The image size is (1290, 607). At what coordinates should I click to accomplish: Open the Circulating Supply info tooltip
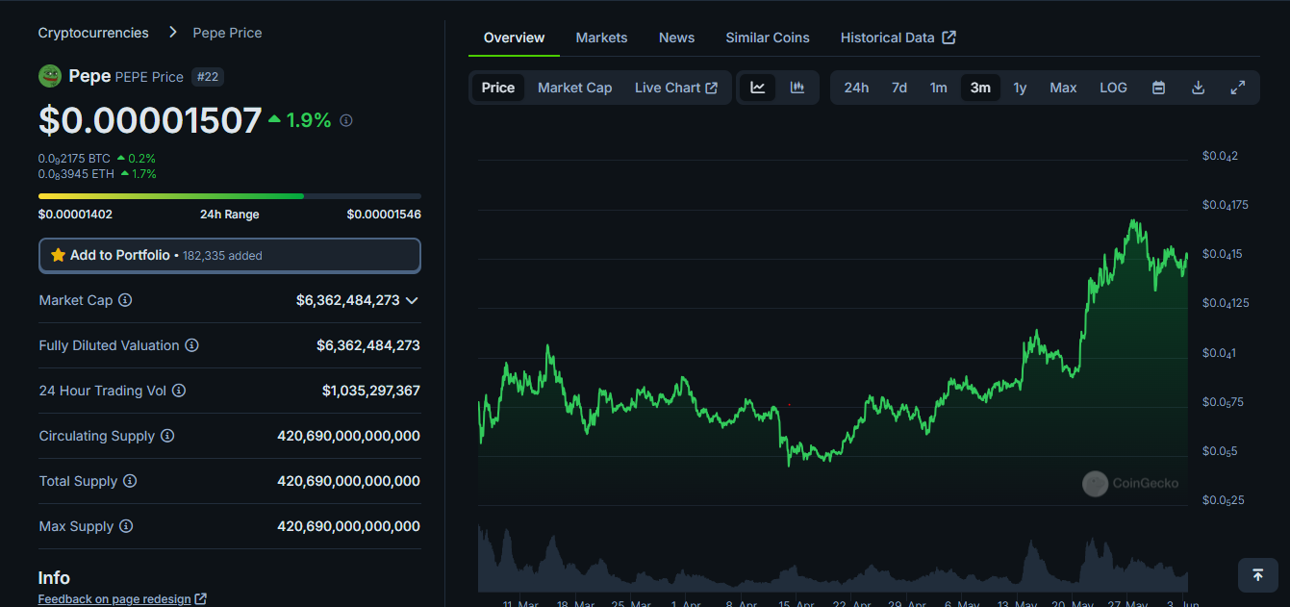coord(168,436)
